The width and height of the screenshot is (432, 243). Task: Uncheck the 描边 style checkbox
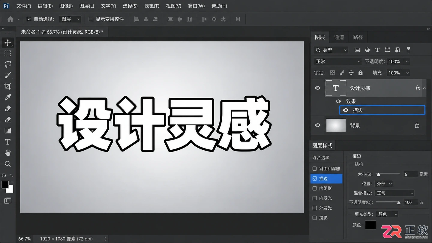point(315,178)
